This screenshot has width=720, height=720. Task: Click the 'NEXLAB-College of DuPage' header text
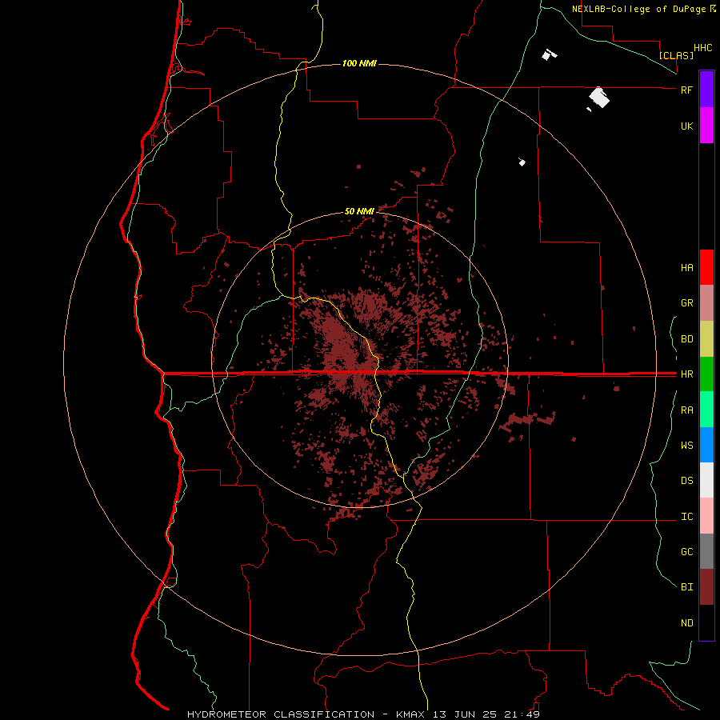tap(639, 9)
